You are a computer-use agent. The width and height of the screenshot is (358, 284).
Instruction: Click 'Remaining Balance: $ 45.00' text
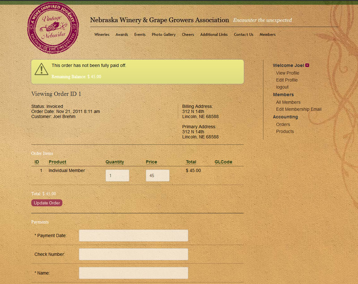click(76, 77)
